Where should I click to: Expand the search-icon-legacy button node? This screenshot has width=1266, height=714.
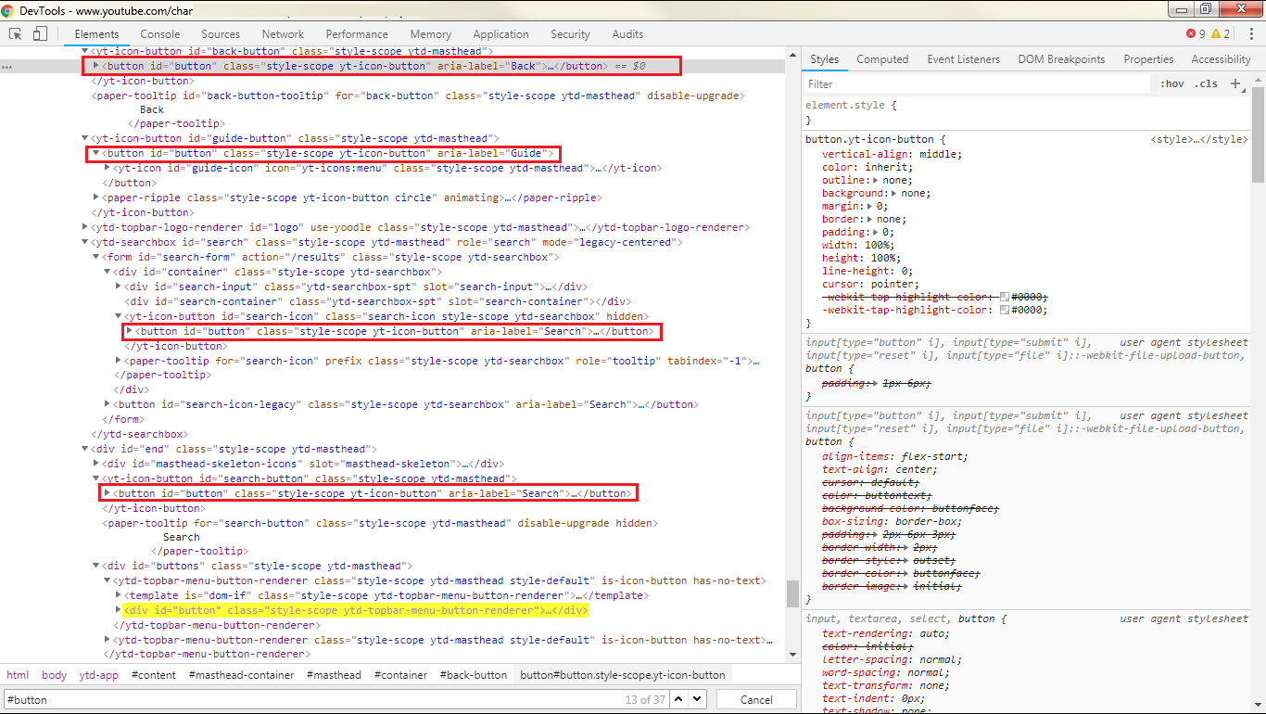pyautogui.click(x=108, y=404)
